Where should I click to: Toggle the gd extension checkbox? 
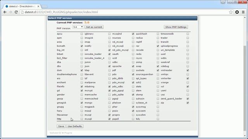pos(82,90)
